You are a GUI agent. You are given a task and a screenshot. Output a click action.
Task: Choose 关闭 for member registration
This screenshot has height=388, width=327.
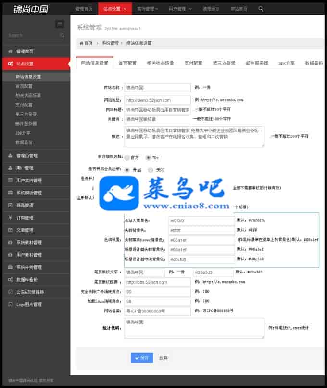(151, 170)
